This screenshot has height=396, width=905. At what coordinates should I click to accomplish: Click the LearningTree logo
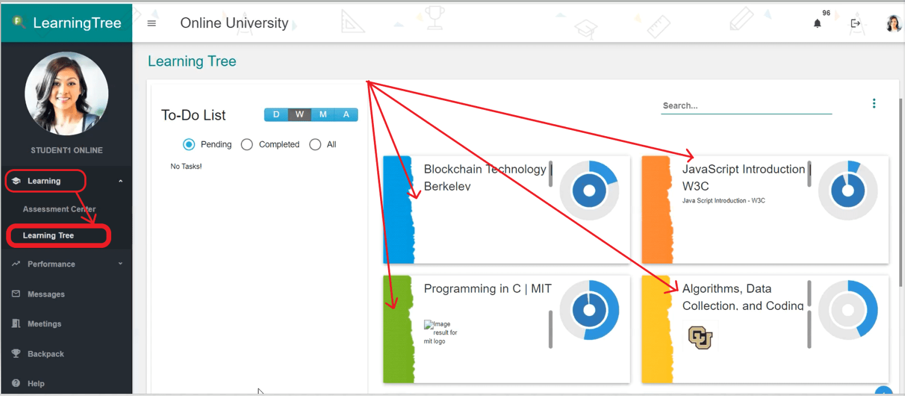point(67,23)
